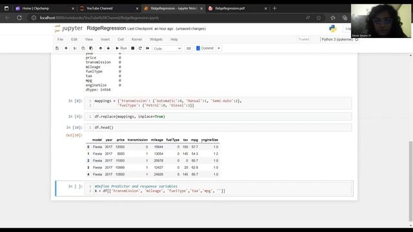Close the Home | Clipchamp tab
The image size is (413, 232).
(x=73, y=8)
